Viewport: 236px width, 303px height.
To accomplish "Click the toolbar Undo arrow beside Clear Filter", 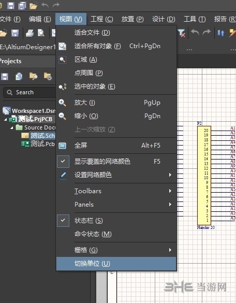I will click(195, 33).
